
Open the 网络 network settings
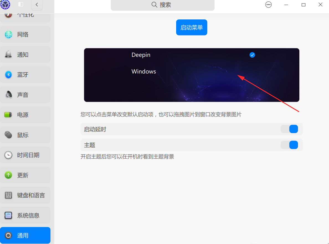point(25,34)
